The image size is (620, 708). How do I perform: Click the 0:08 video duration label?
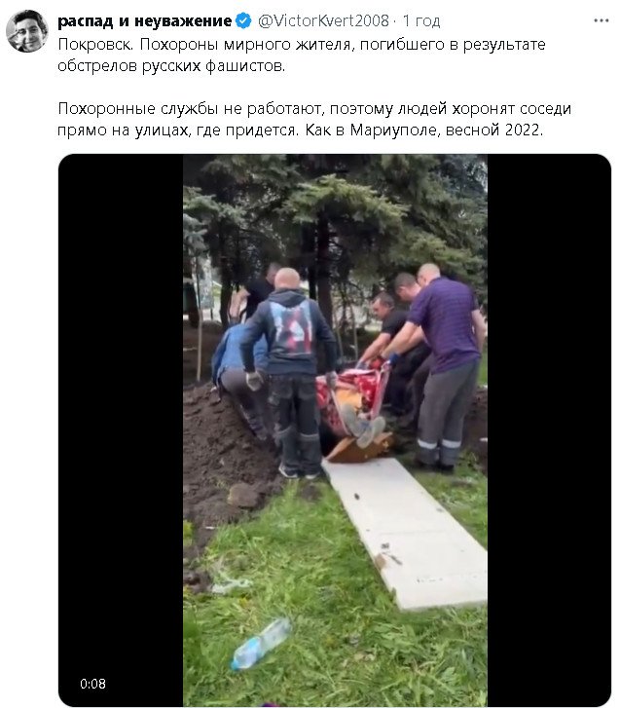click(x=93, y=684)
